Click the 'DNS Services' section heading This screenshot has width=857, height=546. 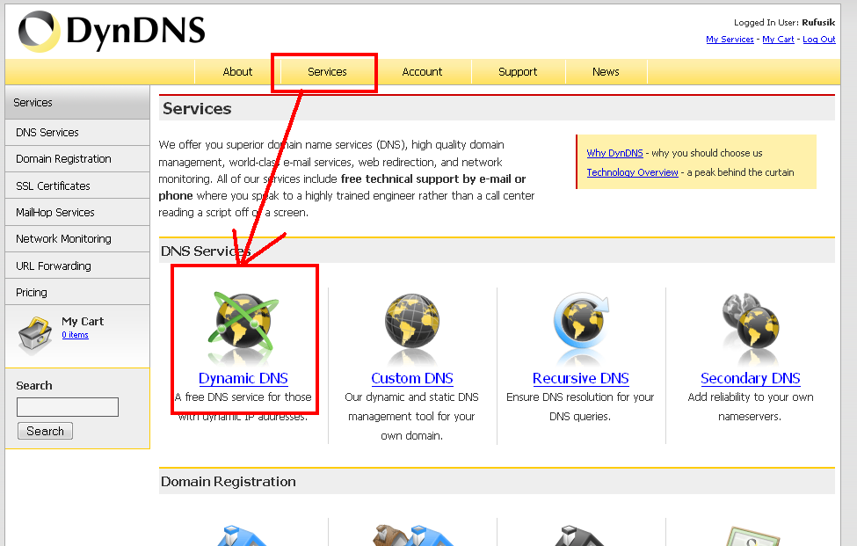click(x=206, y=251)
